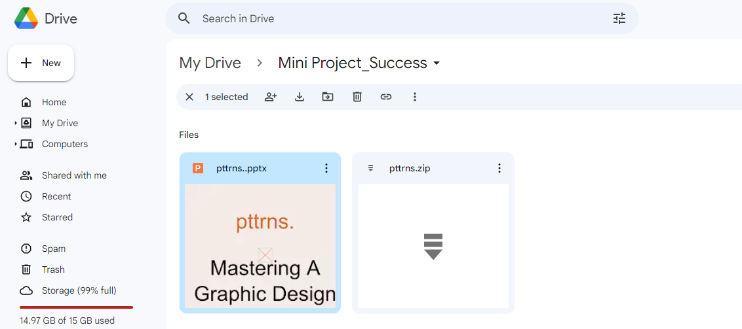Click the Shared with me people icon
Viewport: 742px width, 329px height.
click(26, 175)
